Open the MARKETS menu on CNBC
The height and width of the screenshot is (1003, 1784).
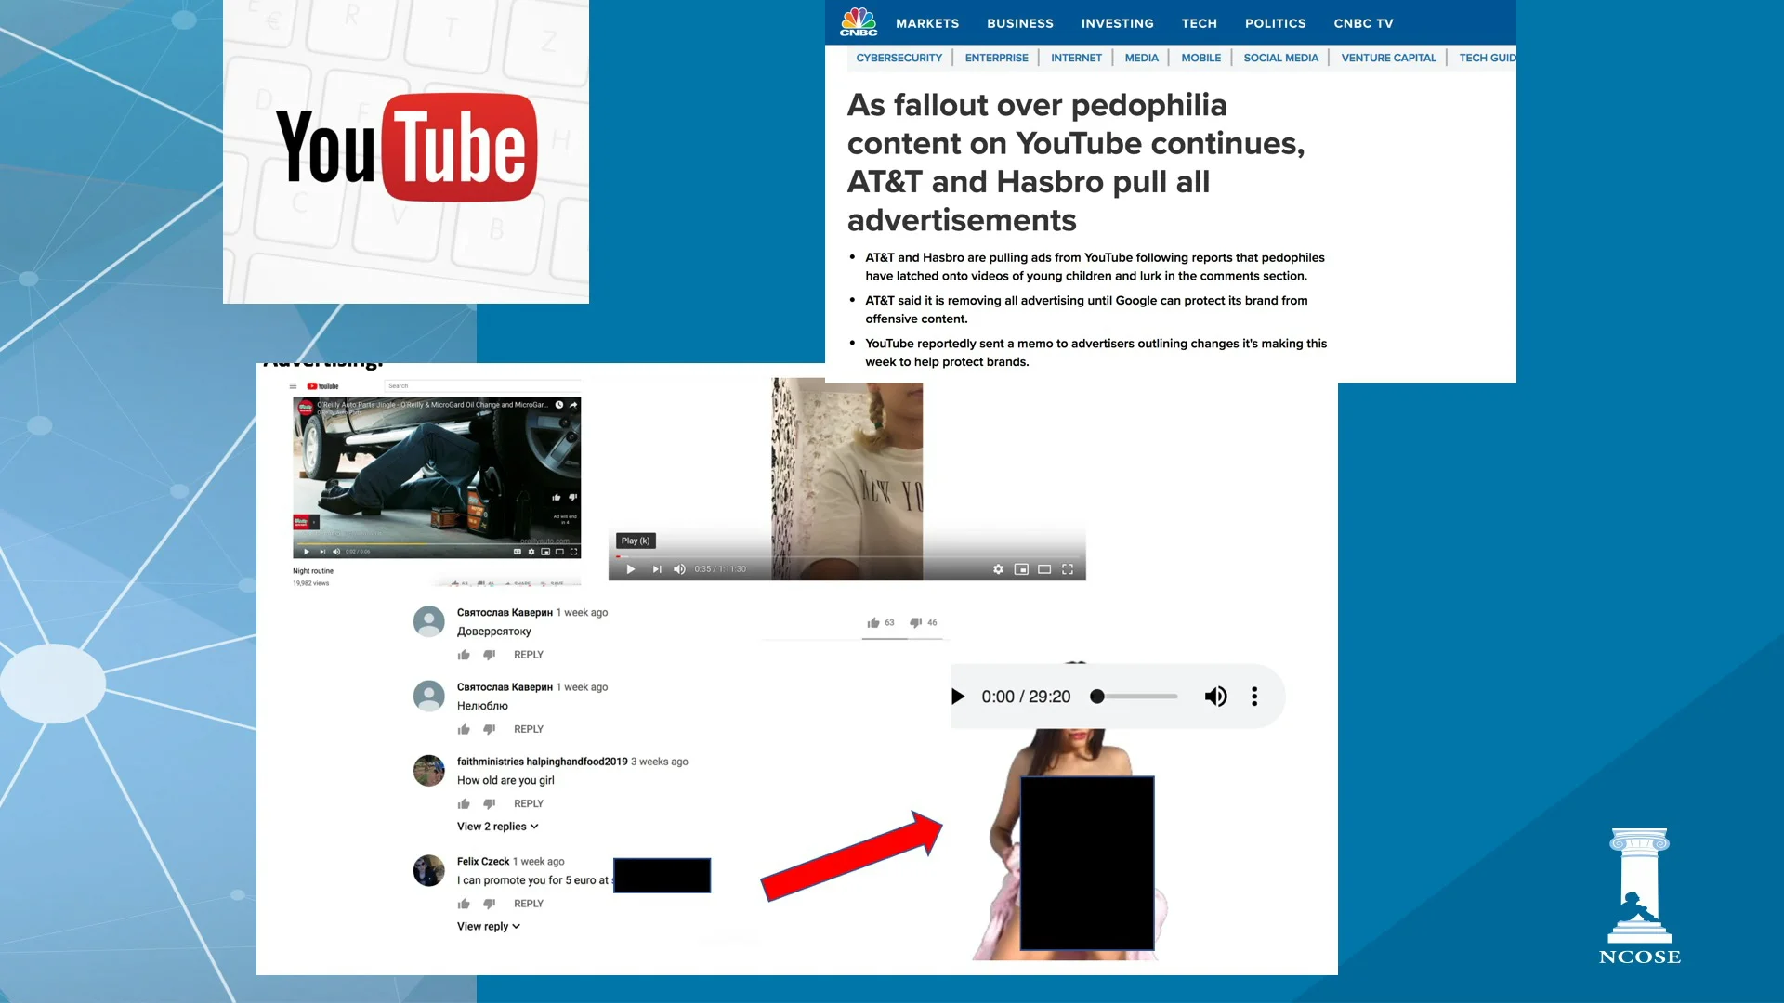(926, 23)
